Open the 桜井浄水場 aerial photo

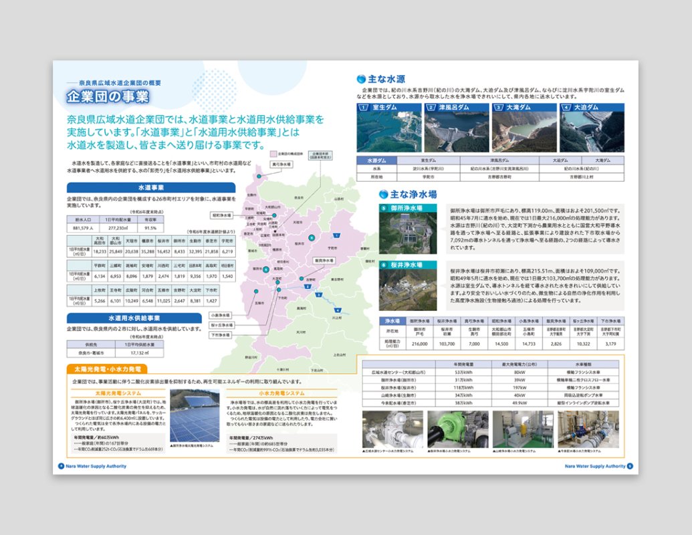click(x=408, y=290)
